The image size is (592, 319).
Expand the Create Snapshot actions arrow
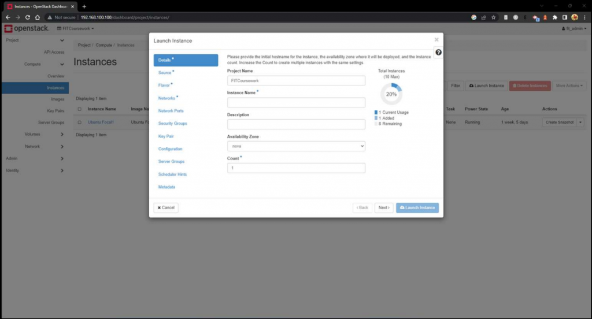tap(580, 122)
